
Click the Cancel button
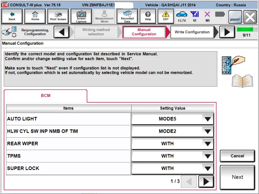pyautogui.click(x=237, y=156)
